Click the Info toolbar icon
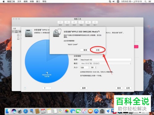This screenshot has height=115, width=154. tap(95, 22)
